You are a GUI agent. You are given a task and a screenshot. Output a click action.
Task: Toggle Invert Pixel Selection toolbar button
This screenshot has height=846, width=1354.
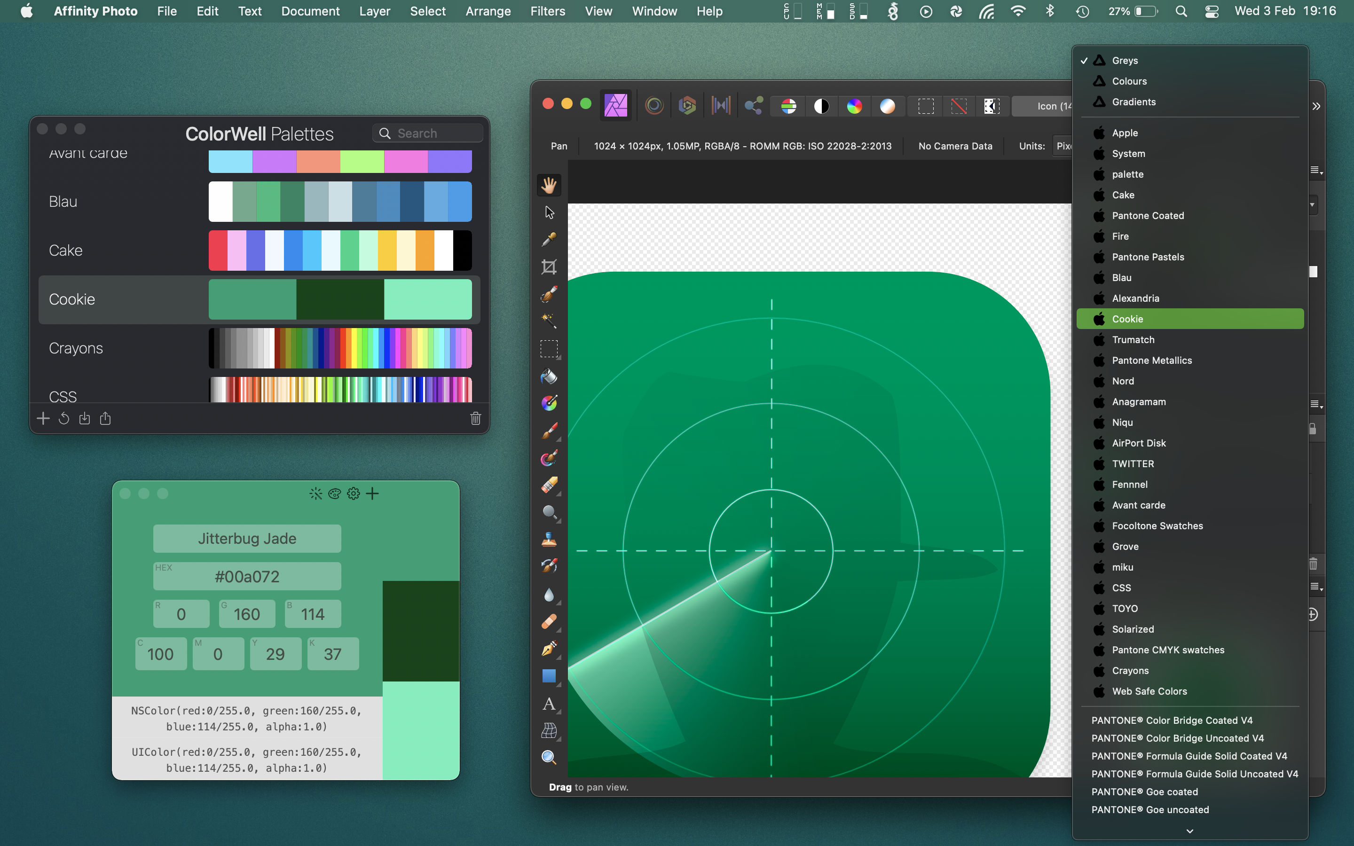[x=992, y=106]
